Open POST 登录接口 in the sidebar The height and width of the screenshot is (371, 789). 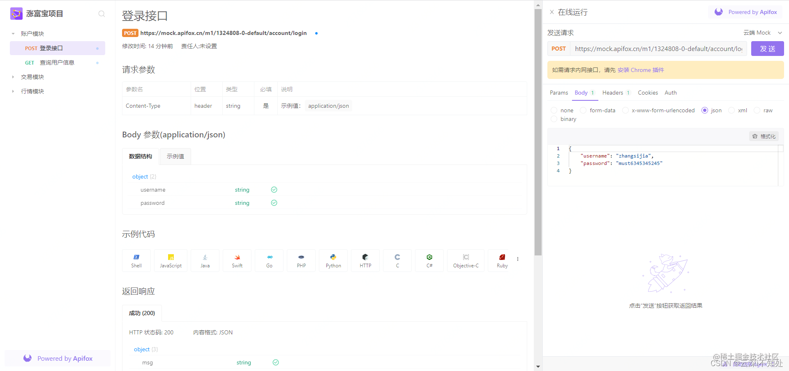tap(58, 48)
